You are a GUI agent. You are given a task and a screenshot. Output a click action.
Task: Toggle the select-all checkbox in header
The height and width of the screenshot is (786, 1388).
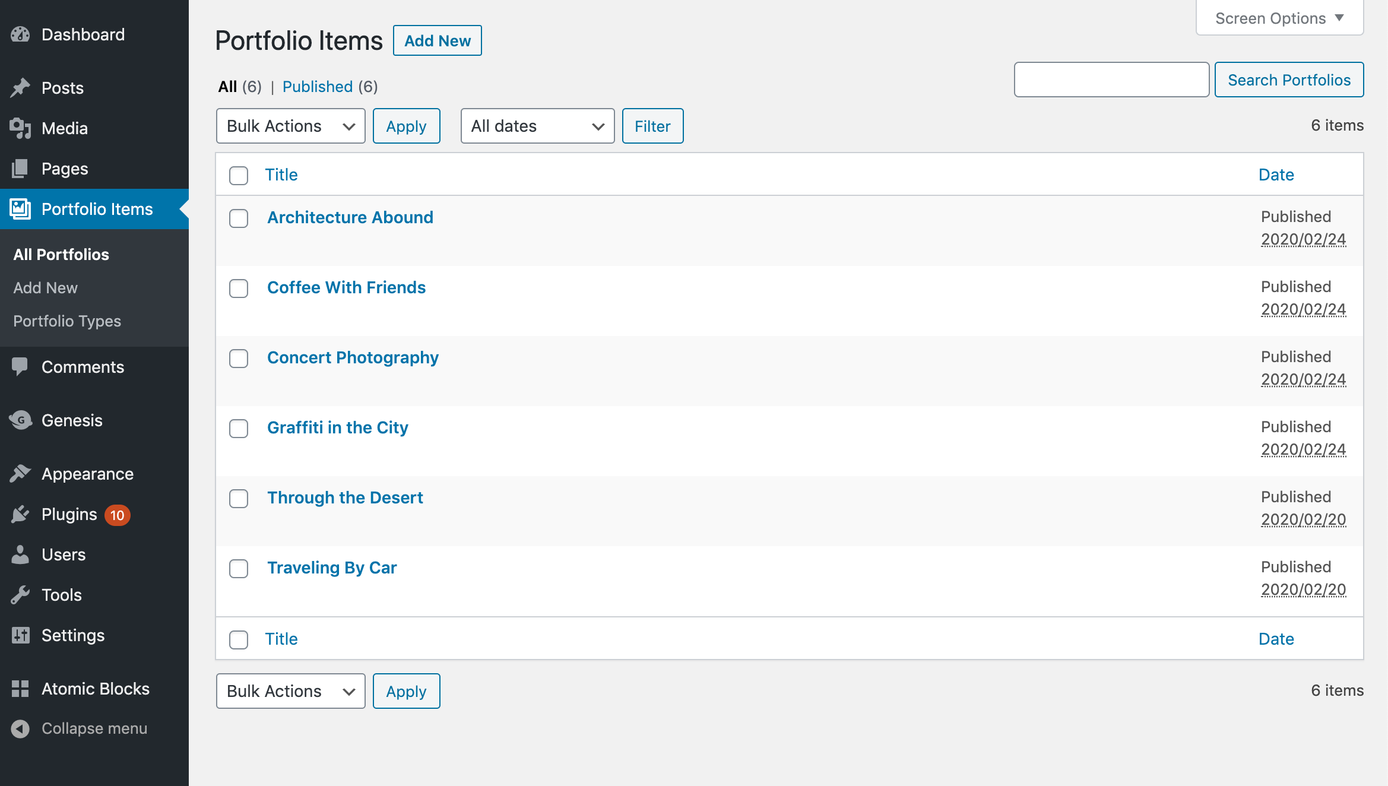point(239,176)
